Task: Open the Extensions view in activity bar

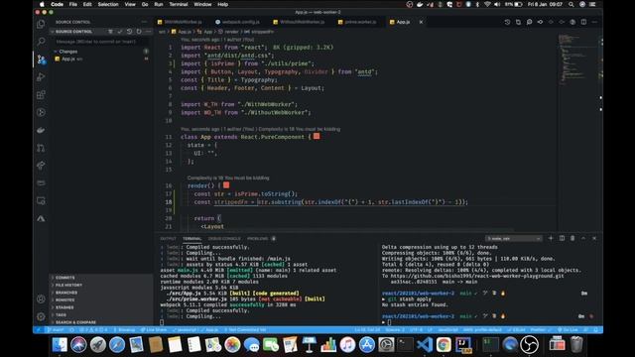Action: pos(41,95)
